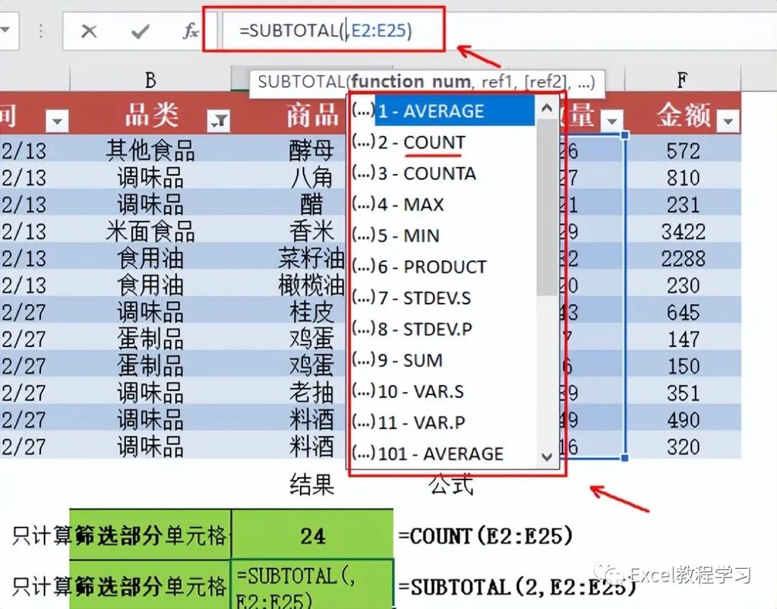The width and height of the screenshot is (777, 609).
Task: Click the 商品 column header
Action: [x=312, y=114]
